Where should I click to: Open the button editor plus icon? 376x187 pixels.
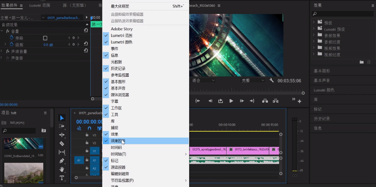coord(300,102)
